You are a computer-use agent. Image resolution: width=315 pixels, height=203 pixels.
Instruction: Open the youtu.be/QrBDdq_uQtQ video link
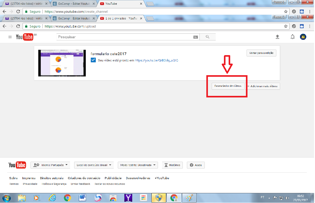click(x=156, y=60)
